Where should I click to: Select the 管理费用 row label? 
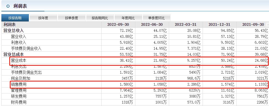[19, 91]
